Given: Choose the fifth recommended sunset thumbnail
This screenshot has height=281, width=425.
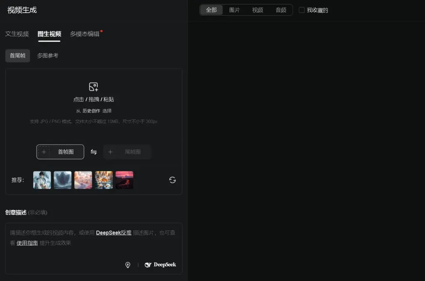Looking at the screenshot, I should 124,180.
